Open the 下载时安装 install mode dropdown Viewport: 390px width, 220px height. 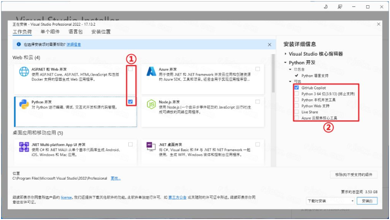point(330,201)
